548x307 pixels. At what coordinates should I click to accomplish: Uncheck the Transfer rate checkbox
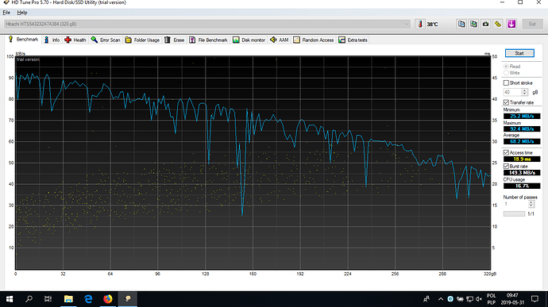point(506,102)
